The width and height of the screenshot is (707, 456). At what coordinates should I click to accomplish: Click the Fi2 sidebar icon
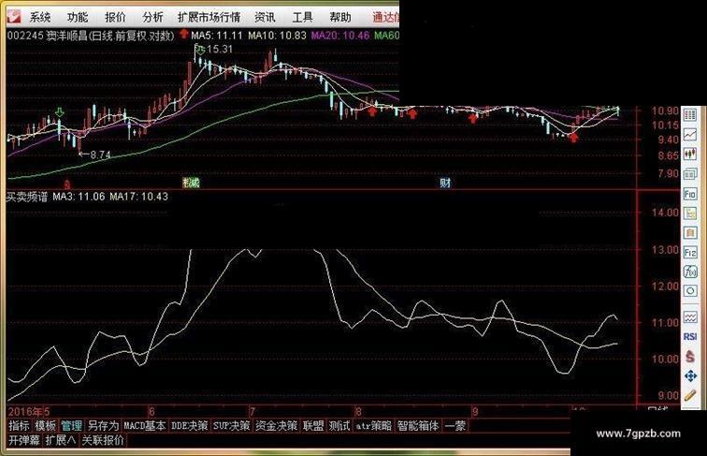coord(690,253)
